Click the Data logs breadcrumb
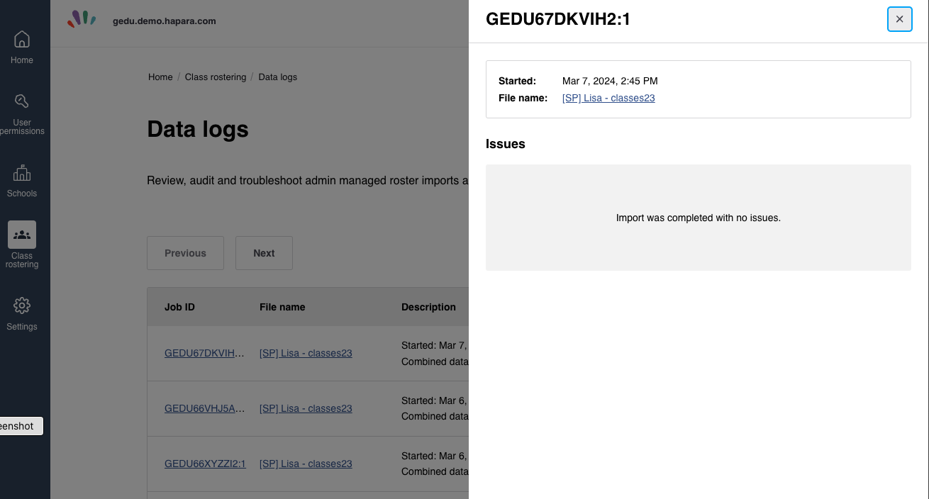Image resolution: width=929 pixels, height=499 pixels. coord(278,77)
